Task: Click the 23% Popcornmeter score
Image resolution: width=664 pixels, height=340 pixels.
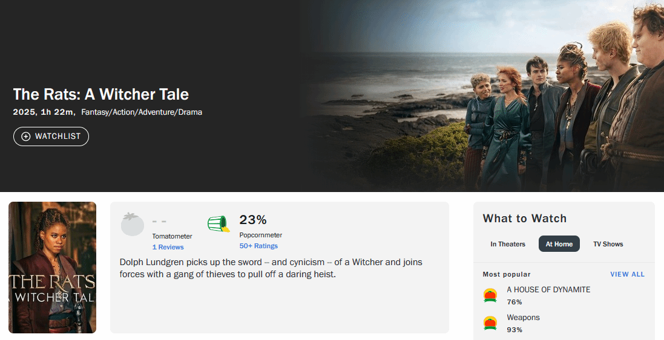Action: [x=253, y=219]
